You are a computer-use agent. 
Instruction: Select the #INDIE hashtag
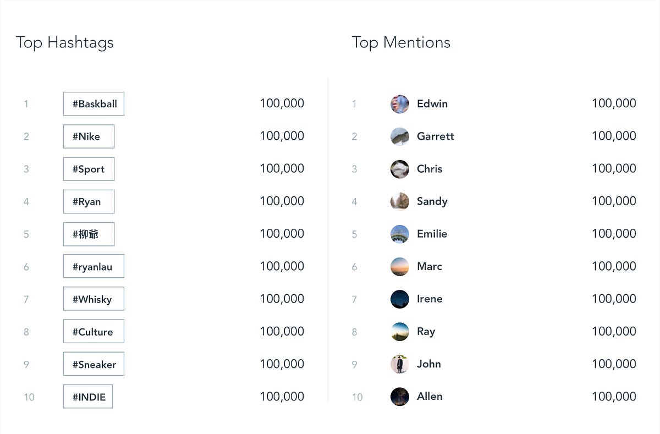pyautogui.click(x=88, y=397)
